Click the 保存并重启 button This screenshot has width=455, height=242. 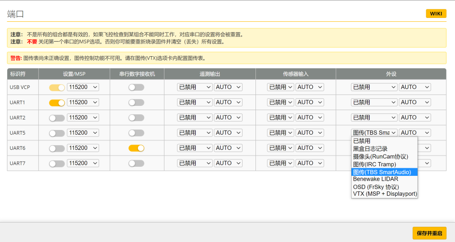(x=429, y=233)
